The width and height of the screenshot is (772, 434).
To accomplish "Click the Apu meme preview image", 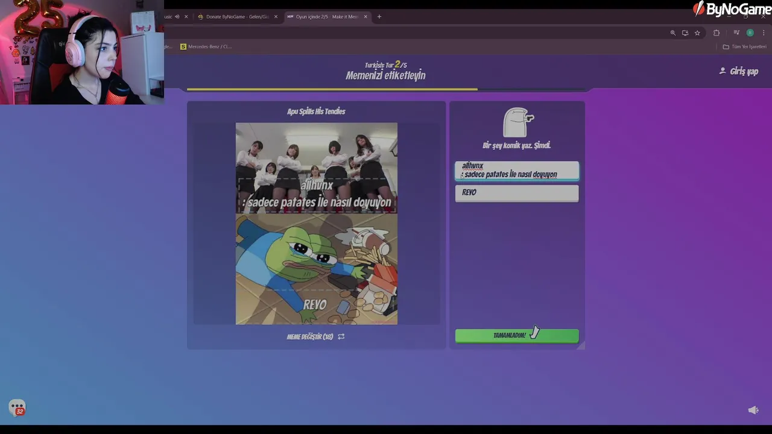I will pos(317,224).
